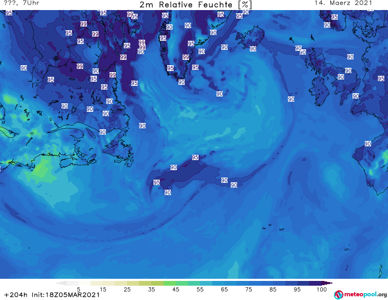Image resolution: width=388 pixels, height=300 pixels.
Task: Click the date "14. Maerz 2021"
Action: coord(343,3)
